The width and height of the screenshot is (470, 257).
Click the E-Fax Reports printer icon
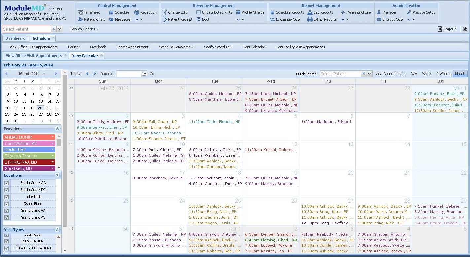(x=310, y=19)
